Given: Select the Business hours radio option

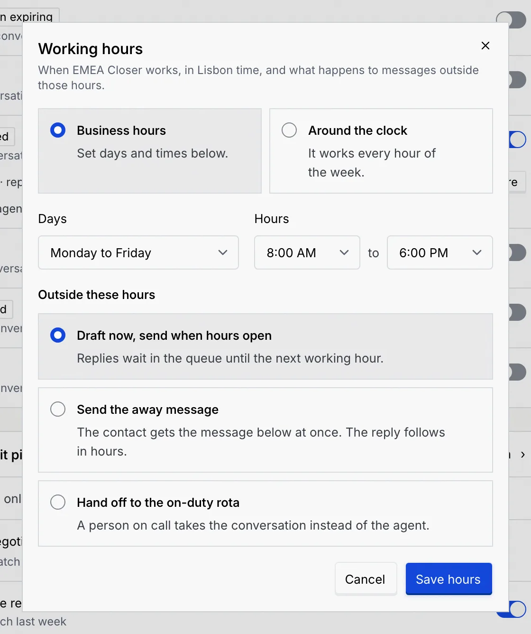Looking at the screenshot, I should 150,151.
